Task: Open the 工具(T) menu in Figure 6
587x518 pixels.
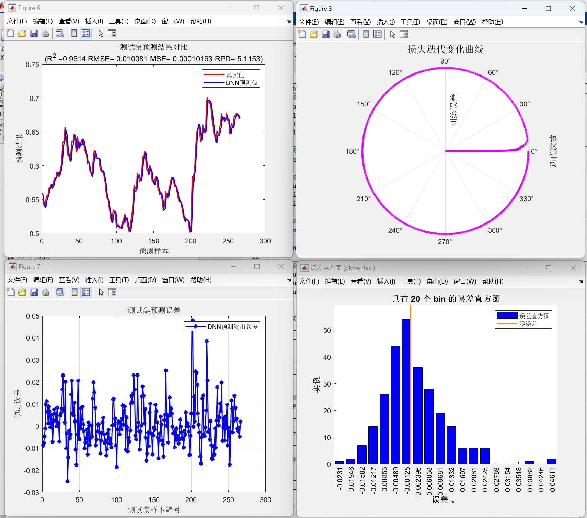Action: [118, 21]
